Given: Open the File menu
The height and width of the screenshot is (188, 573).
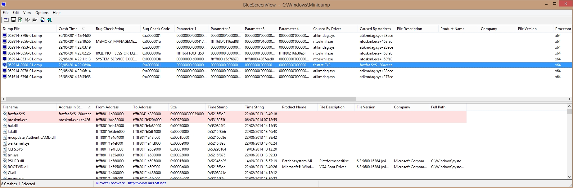Looking at the screenshot, I should 6,13.
